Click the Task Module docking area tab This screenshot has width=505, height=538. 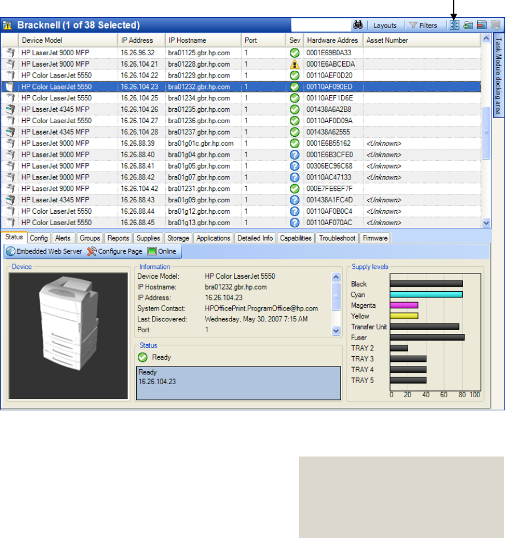[x=499, y=75]
